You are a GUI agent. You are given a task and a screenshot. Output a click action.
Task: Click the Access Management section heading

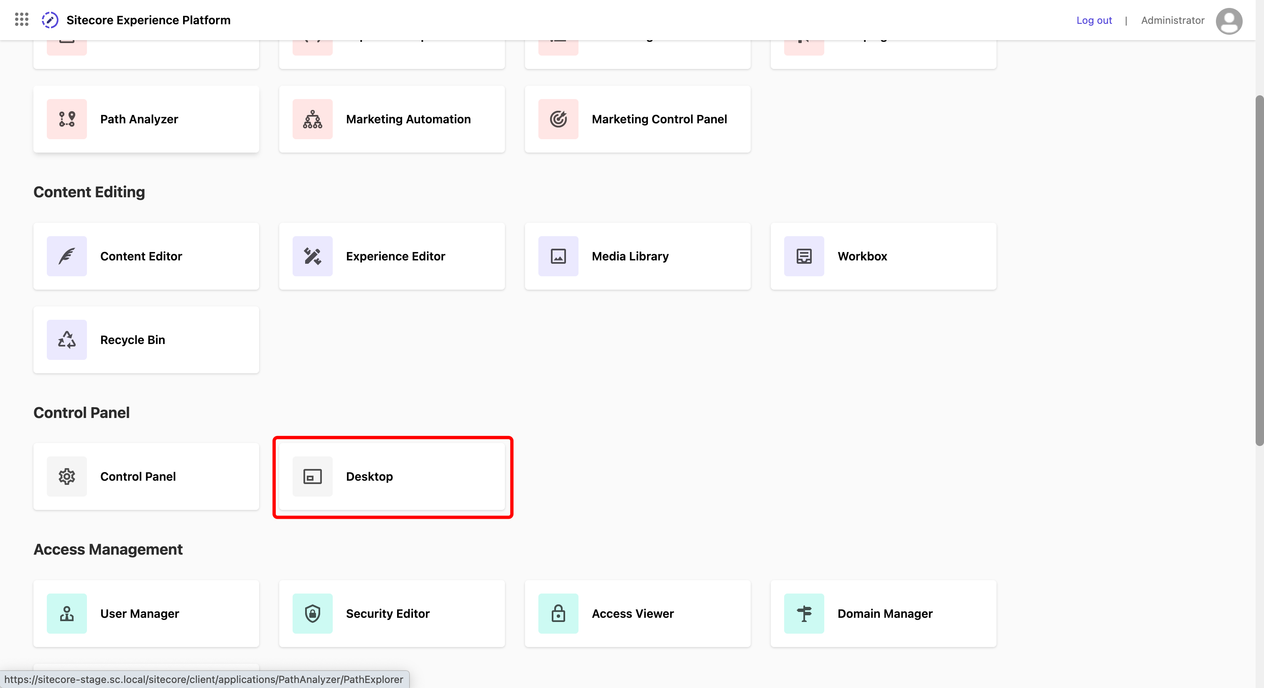pyautogui.click(x=108, y=550)
